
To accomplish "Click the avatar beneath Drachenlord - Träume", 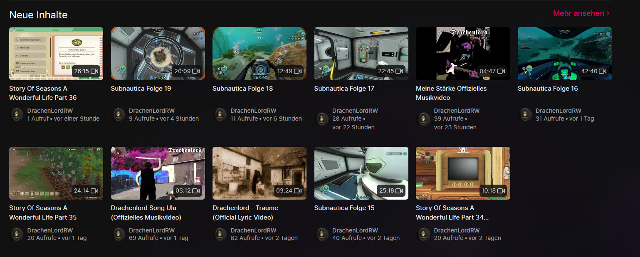I will click(220, 234).
